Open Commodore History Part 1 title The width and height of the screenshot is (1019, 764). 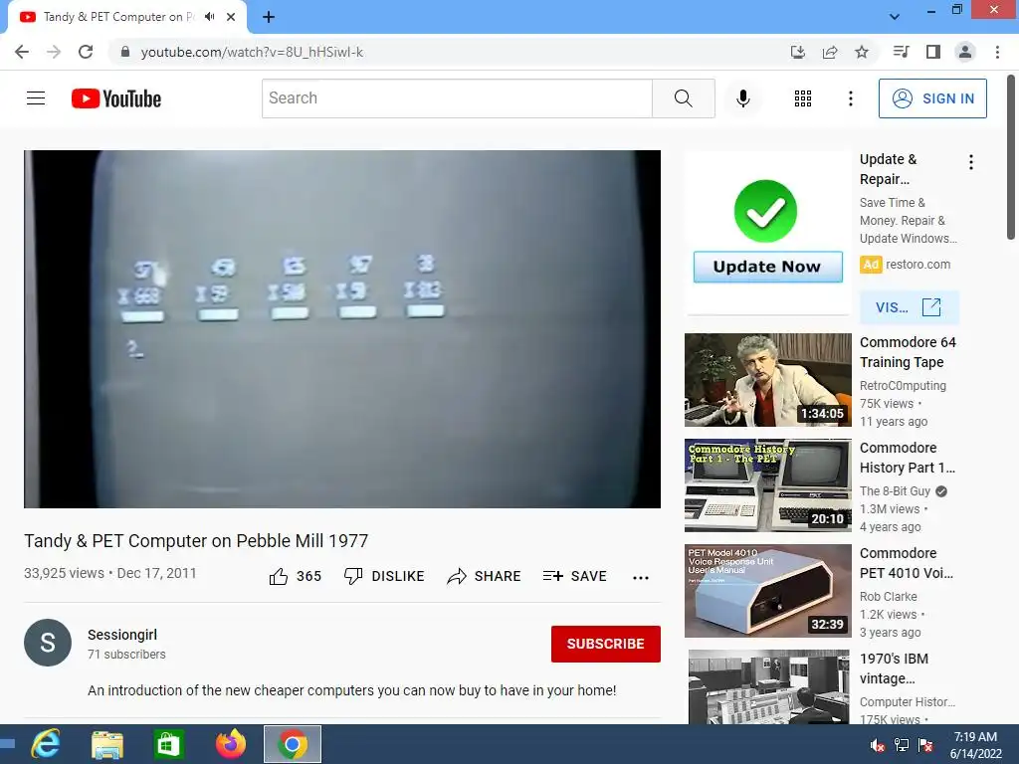click(908, 458)
